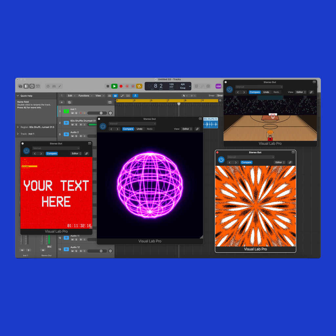The width and height of the screenshot is (336, 336).
Task: Click the link icon in orange kaleidoscope window
Action: pos(290,162)
